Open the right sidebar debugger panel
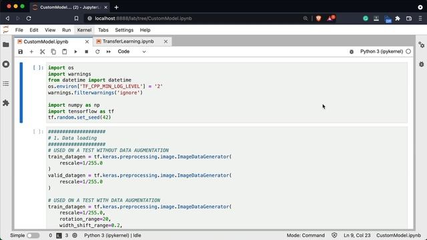Screen dimensions: 427x240 (421, 64)
